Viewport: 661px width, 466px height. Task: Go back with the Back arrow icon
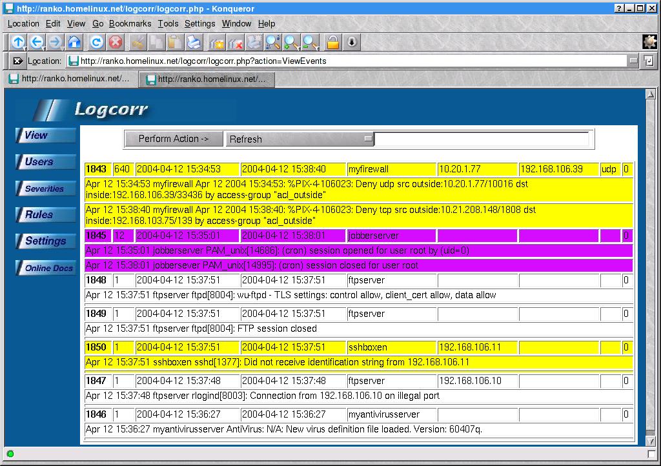[x=37, y=42]
